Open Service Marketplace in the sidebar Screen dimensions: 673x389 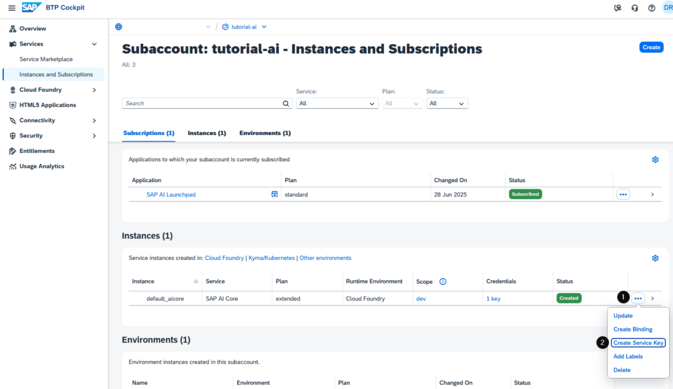[46, 59]
